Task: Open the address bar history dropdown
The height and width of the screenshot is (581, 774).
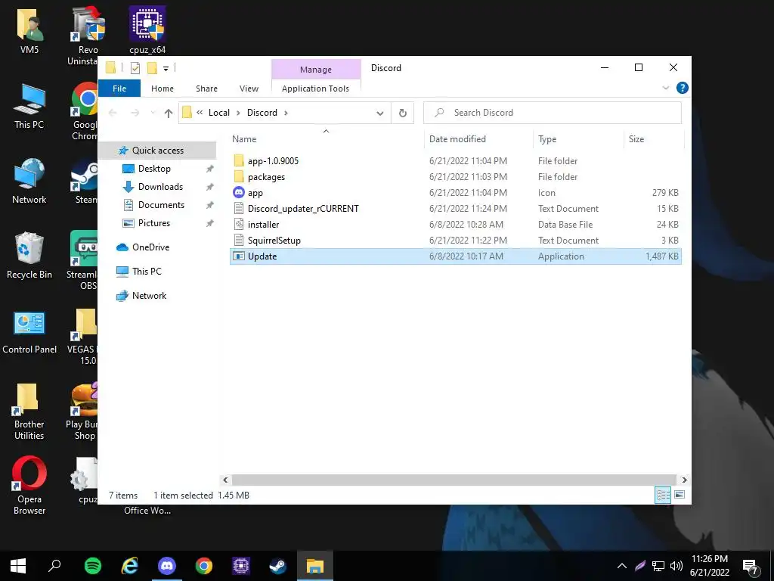Action: coord(379,113)
